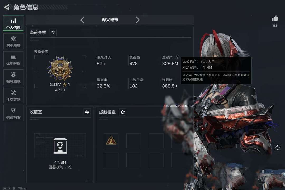Select the empty badge slot next to badge 1

[134, 141]
